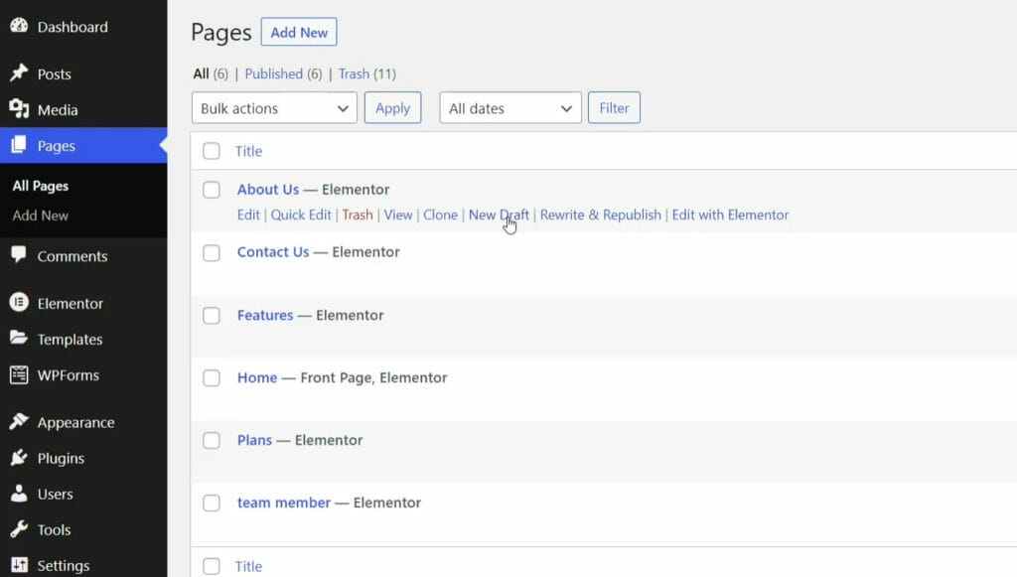
Task: Expand the Bulk actions dropdown
Action: (x=274, y=108)
